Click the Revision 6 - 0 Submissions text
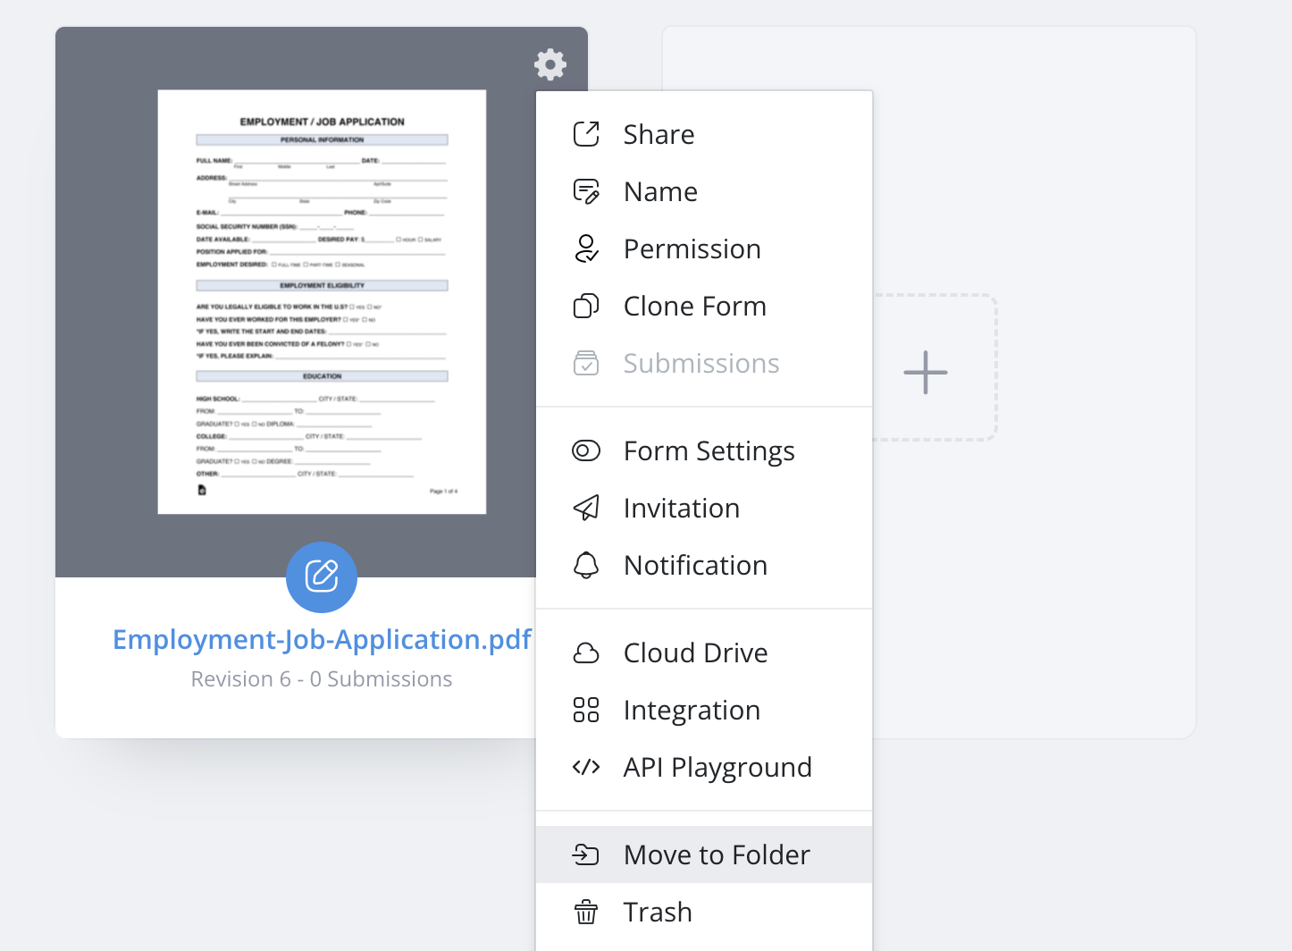This screenshot has width=1292, height=951. [x=322, y=679]
